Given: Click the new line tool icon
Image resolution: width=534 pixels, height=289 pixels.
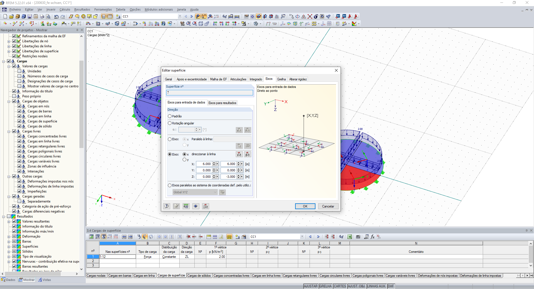Looking at the screenshot, I should coord(15,24).
